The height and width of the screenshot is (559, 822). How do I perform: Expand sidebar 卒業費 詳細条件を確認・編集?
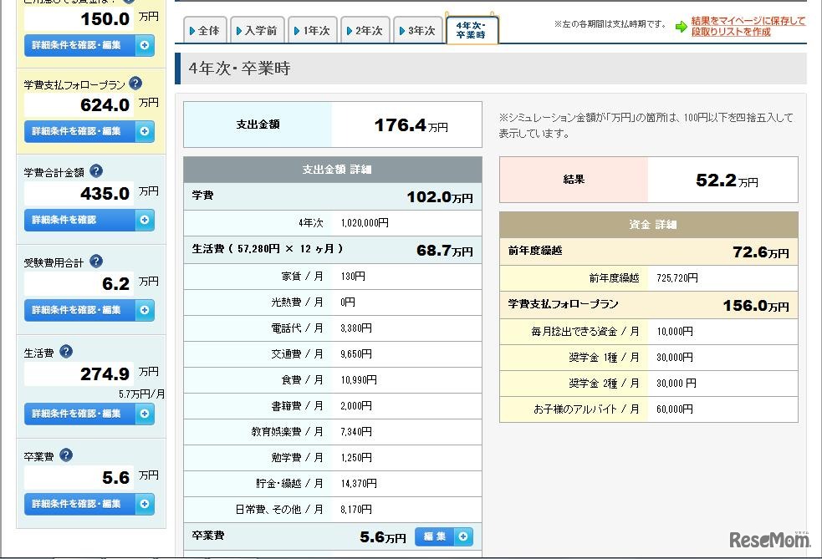pos(89,504)
